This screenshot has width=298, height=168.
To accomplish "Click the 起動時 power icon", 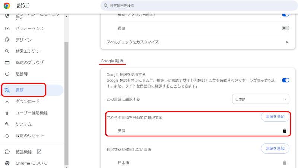I will coord(7,74).
